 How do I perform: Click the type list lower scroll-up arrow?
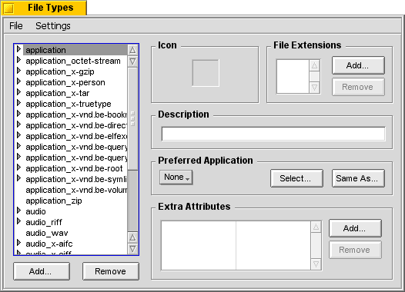[x=132, y=237]
